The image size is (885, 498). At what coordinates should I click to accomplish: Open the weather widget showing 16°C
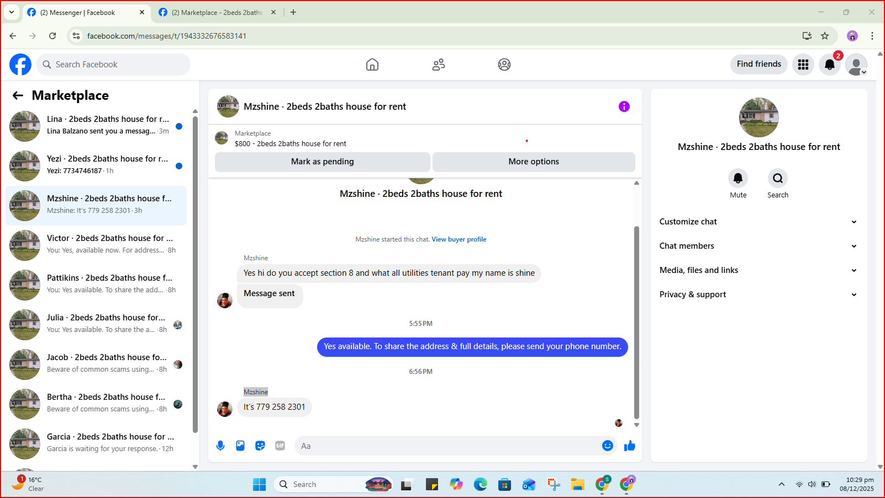point(29,484)
